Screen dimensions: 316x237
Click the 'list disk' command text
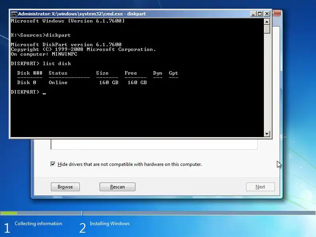[x=56, y=64]
